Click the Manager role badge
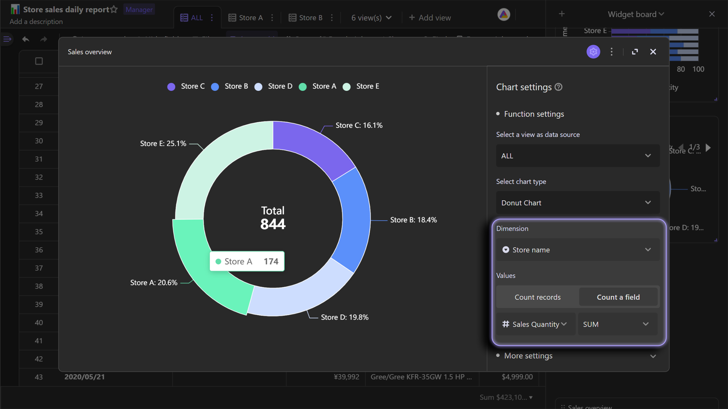This screenshot has width=728, height=409. [139, 10]
